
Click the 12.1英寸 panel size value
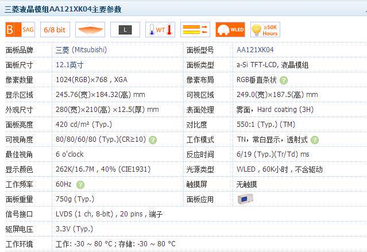point(69,65)
